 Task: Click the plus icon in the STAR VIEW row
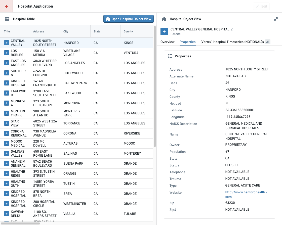(x=7, y=123)
